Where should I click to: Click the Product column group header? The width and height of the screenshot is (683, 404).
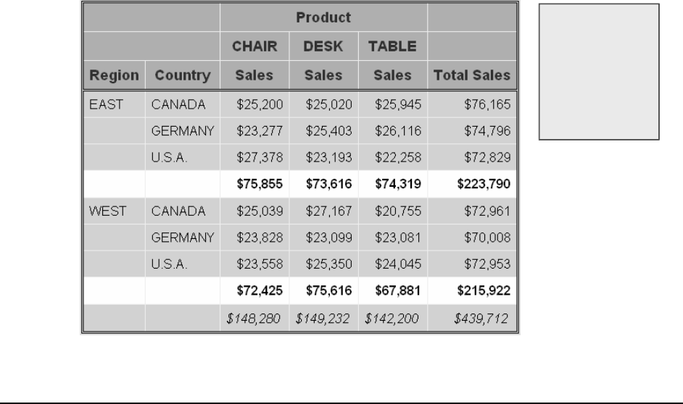323,17
